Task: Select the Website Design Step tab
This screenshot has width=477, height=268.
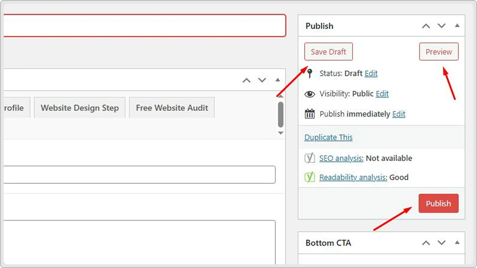Action: point(79,108)
